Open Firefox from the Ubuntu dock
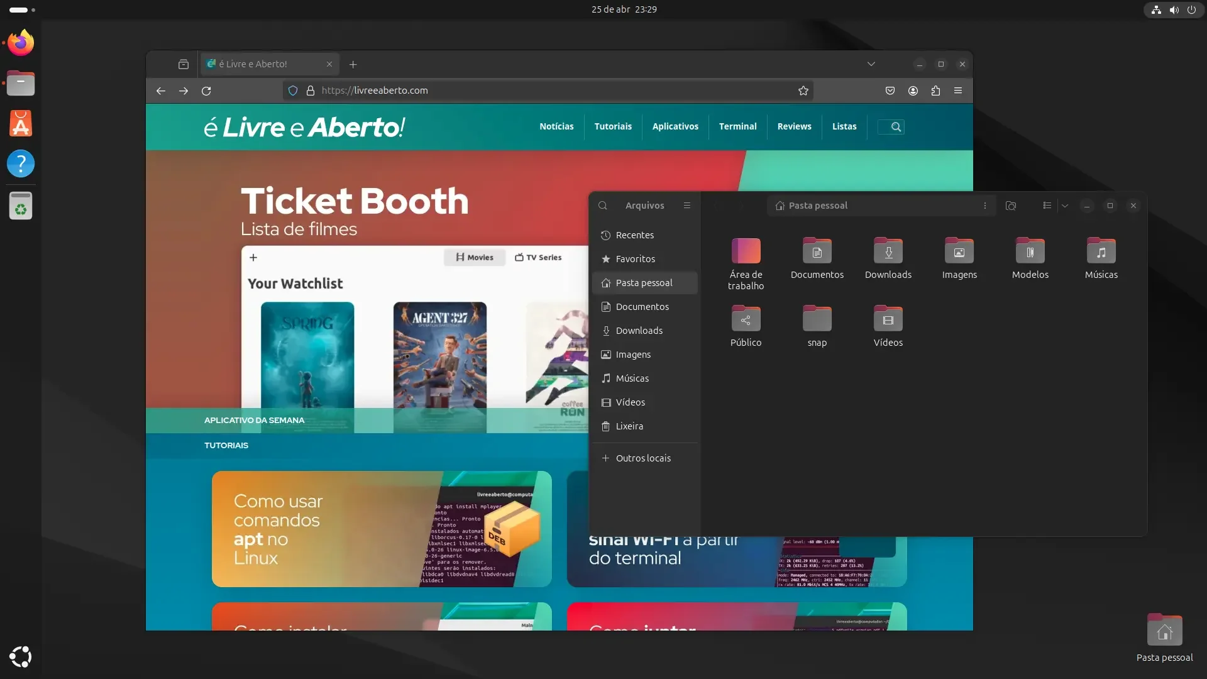This screenshot has height=679, width=1207. point(21,43)
